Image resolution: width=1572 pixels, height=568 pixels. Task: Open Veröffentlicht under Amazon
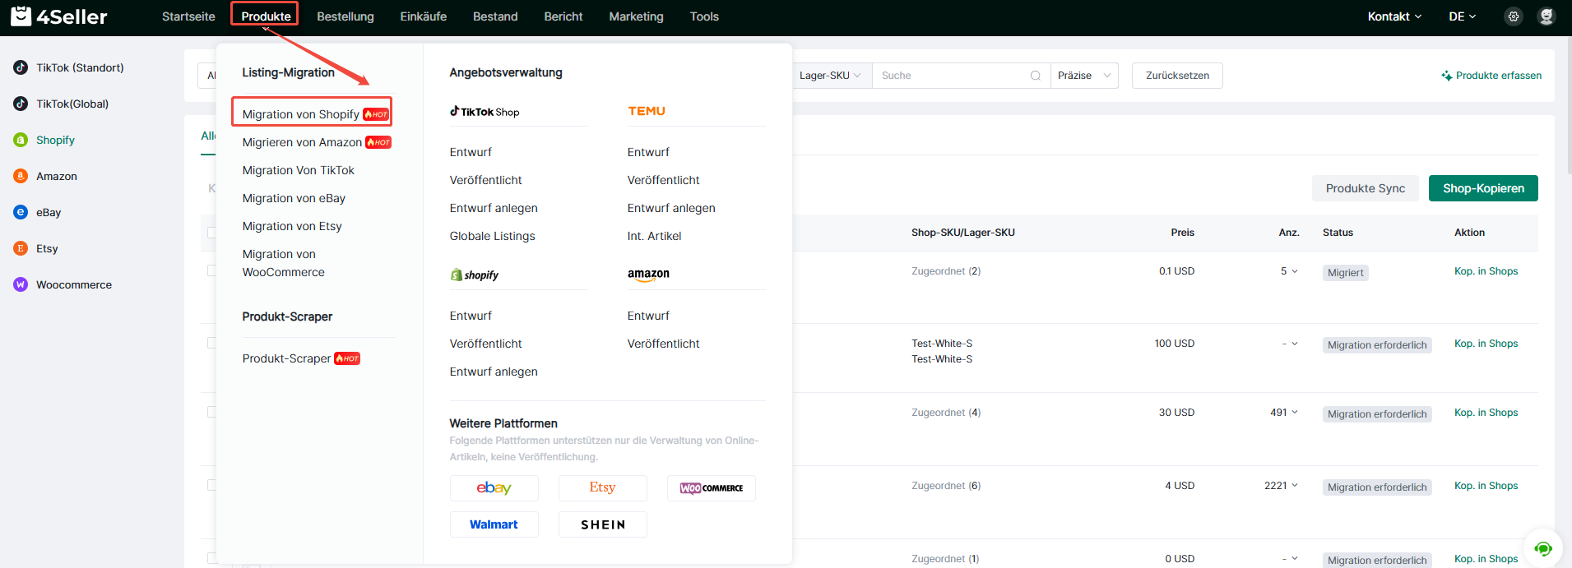point(663,344)
